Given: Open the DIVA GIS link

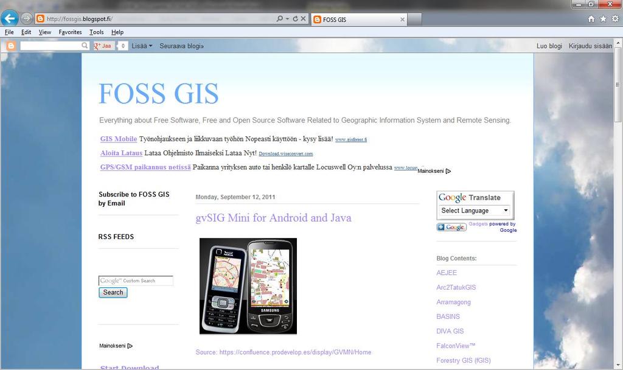Looking at the screenshot, I should [450, 331].
